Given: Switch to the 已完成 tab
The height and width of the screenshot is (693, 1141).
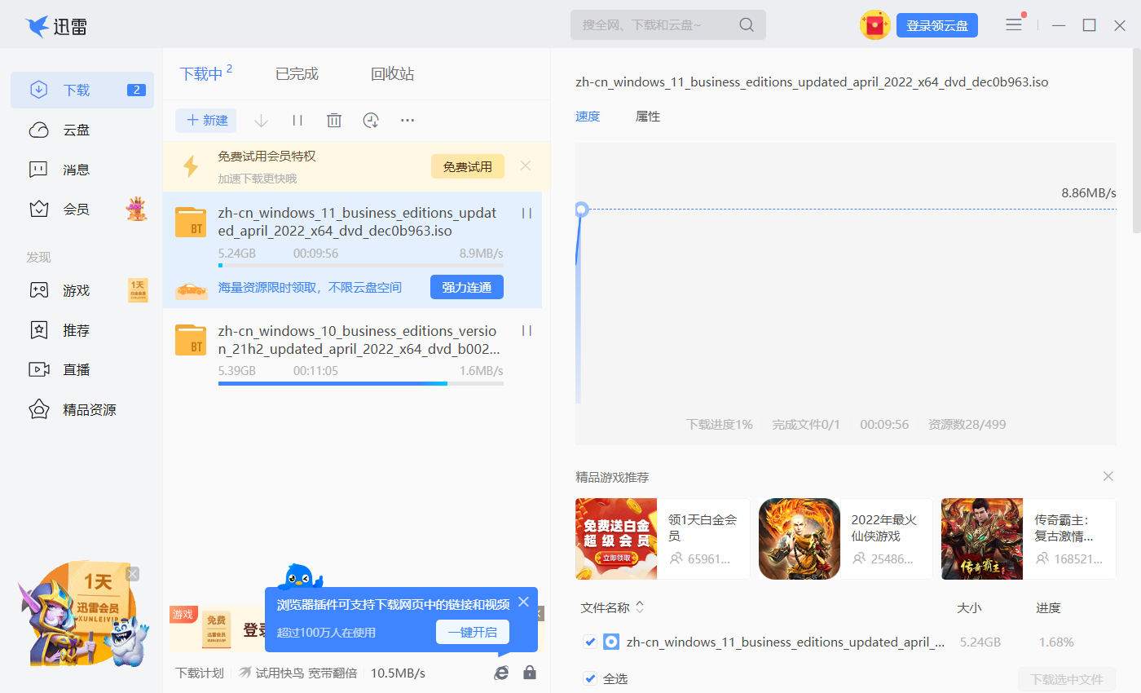Looking at the screenshot, I should [297, 74].
